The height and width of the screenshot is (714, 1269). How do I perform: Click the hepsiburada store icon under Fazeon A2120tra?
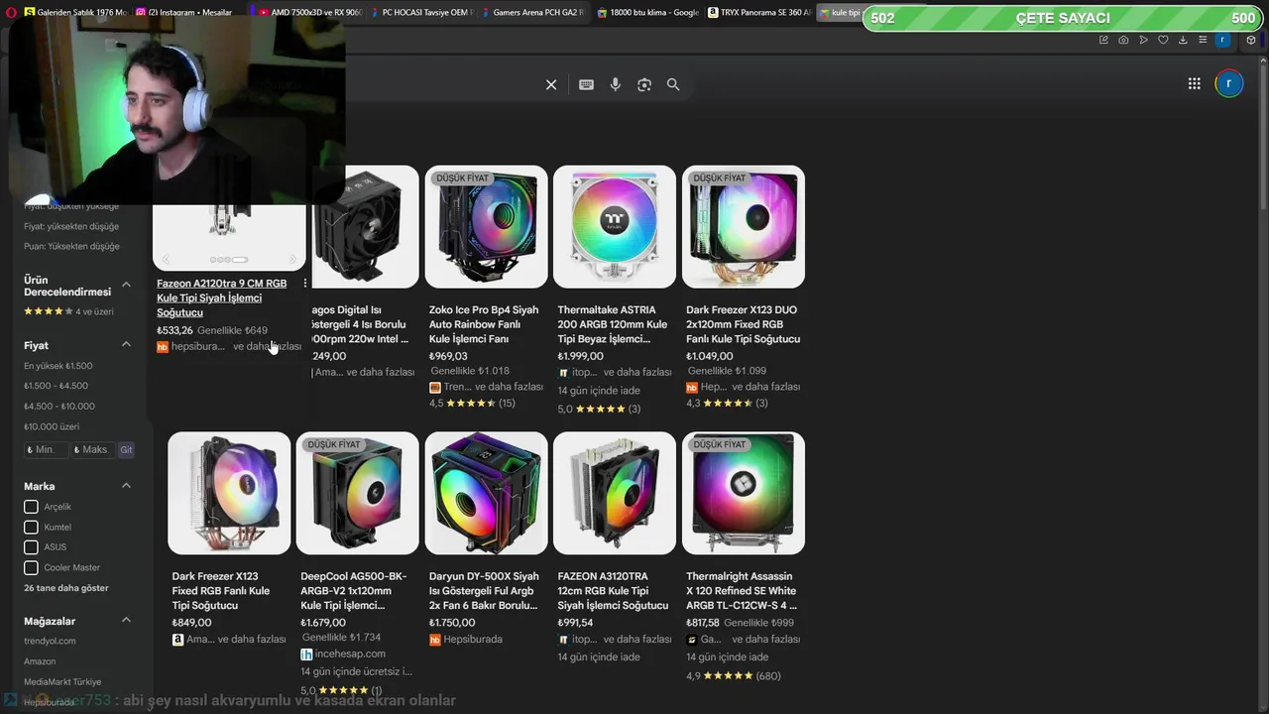click(x=163, y=347)
